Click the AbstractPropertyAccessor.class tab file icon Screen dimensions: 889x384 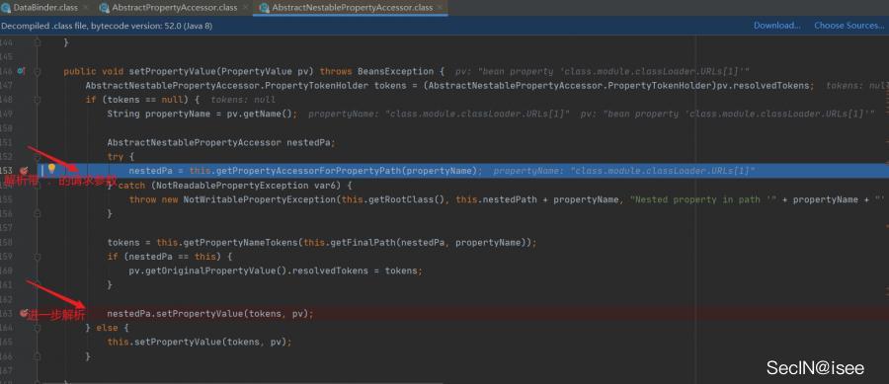(105, 8)
